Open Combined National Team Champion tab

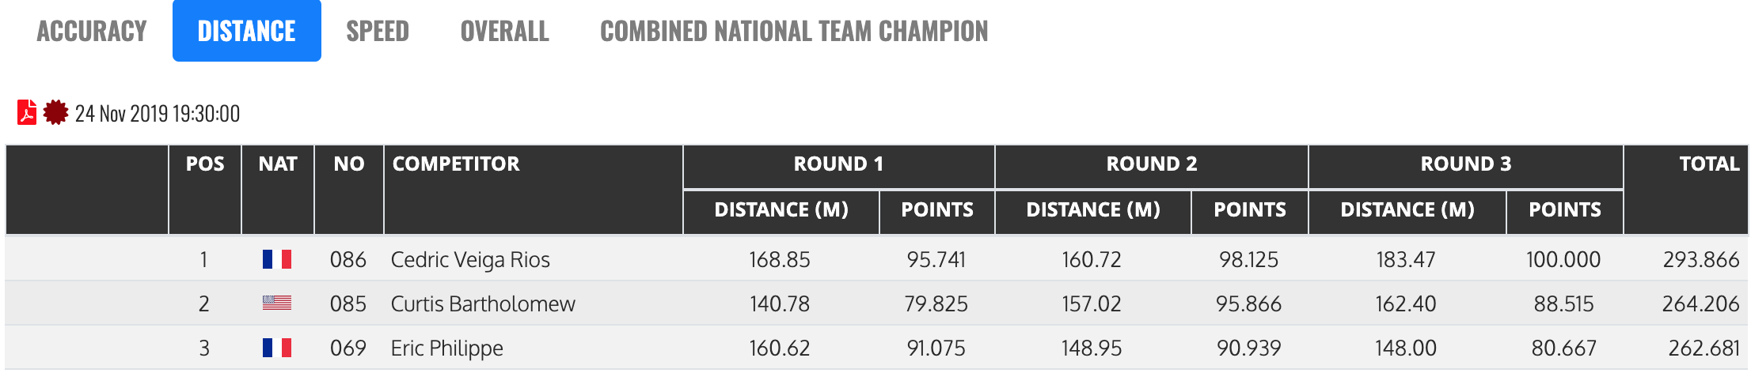point(794,31)
